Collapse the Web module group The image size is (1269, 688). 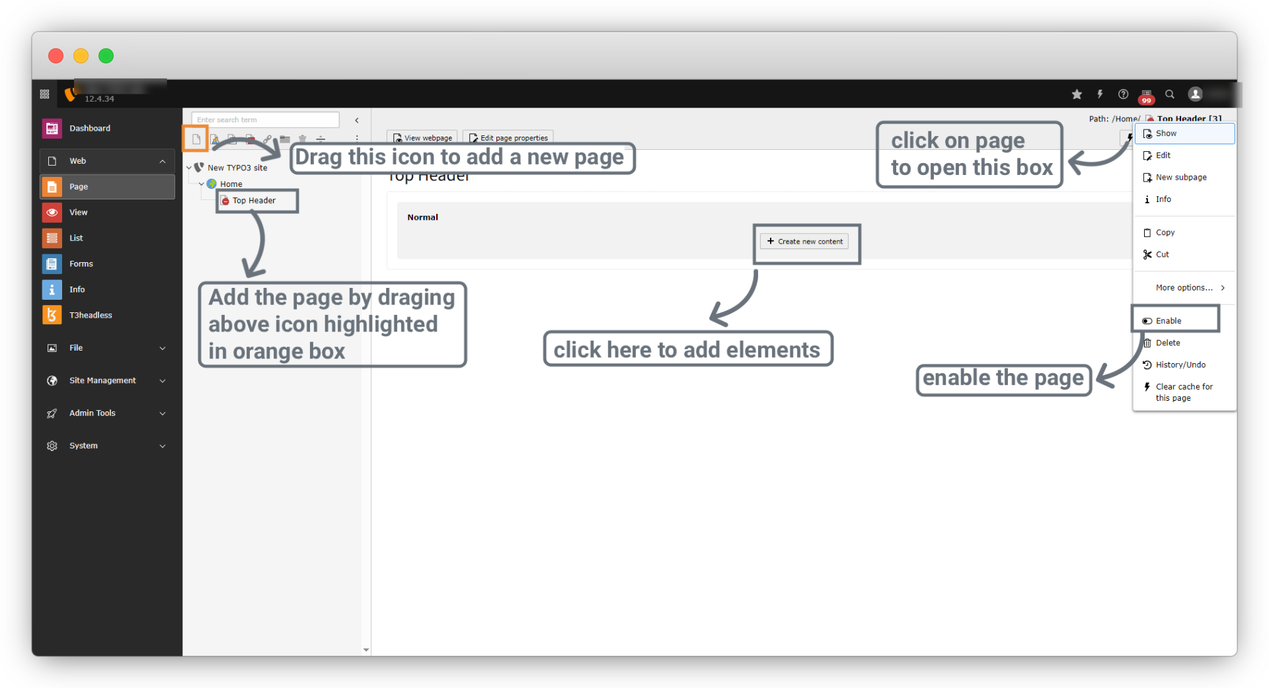[x=163, y=161]
